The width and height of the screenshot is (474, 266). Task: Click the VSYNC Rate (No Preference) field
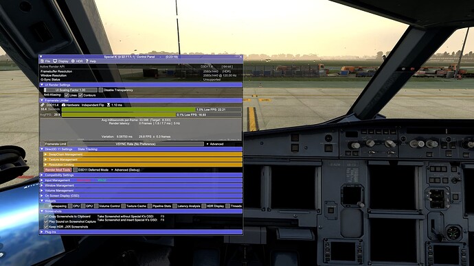pyautogui.click(x=135, y=144)
